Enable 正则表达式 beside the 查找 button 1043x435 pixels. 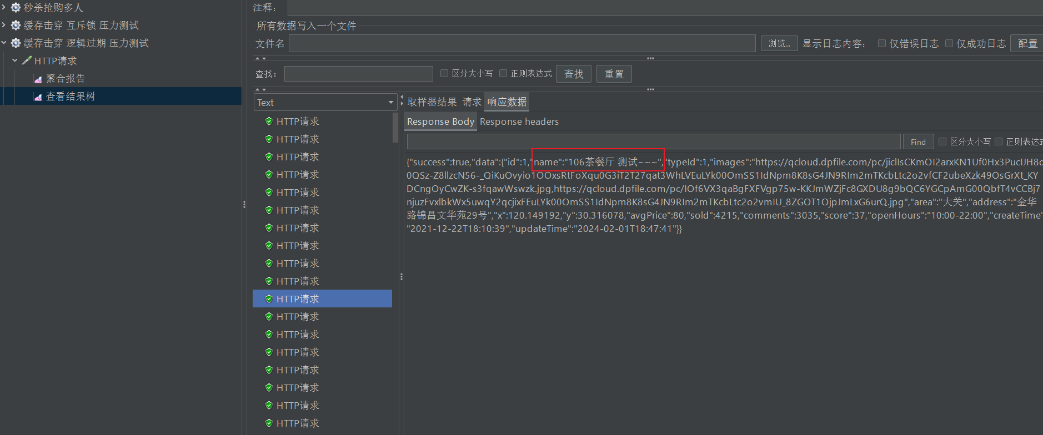tap(503, 73)
